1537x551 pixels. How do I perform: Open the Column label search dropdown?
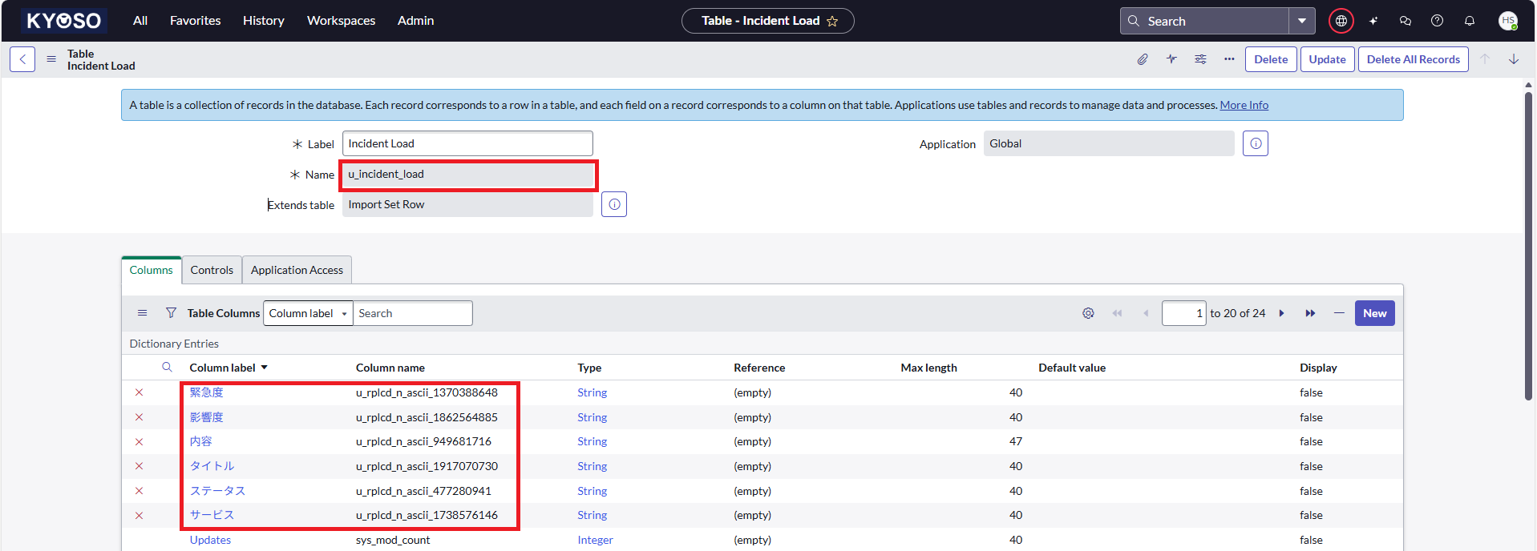click(308, 313)
